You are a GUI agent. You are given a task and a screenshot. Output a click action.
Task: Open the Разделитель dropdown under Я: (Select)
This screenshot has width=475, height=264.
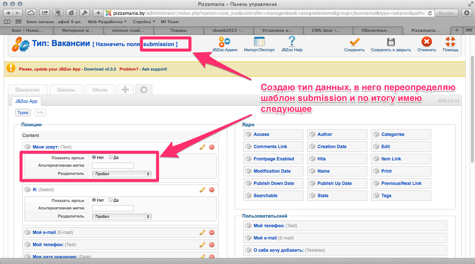(122, 216)
